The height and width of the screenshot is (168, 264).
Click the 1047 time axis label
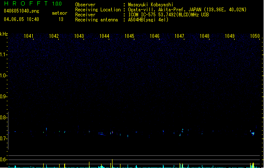[179, 36]
